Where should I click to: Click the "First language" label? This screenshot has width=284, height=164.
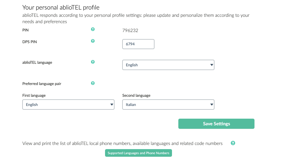pos(34,95)
